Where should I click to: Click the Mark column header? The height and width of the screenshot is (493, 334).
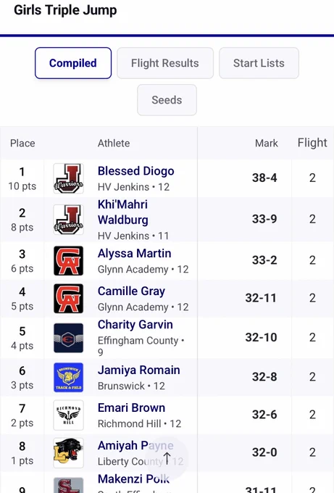(x=267, y=144)
